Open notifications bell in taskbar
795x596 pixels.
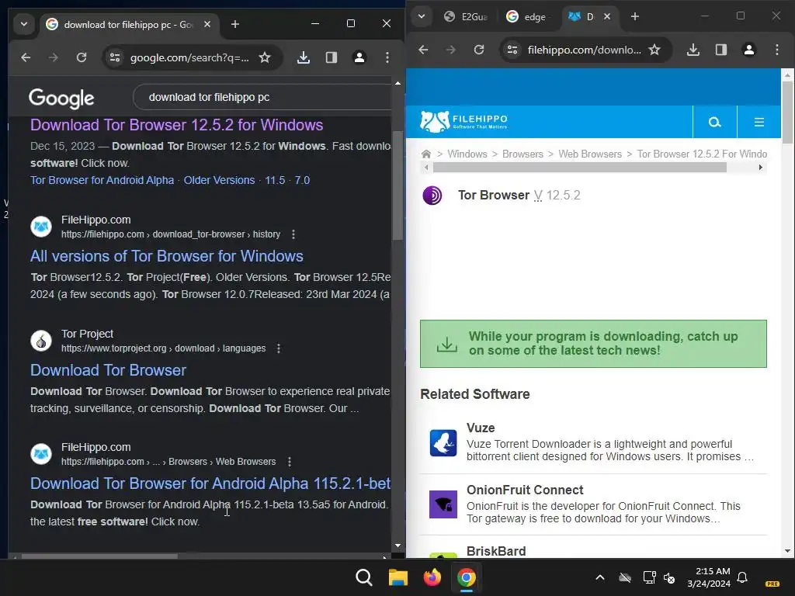tap(742, 577)
